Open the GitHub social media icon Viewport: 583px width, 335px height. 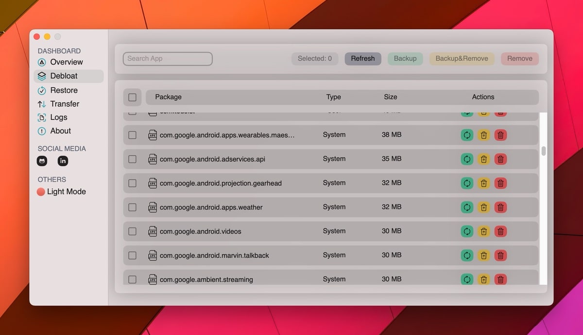[42, 161]
